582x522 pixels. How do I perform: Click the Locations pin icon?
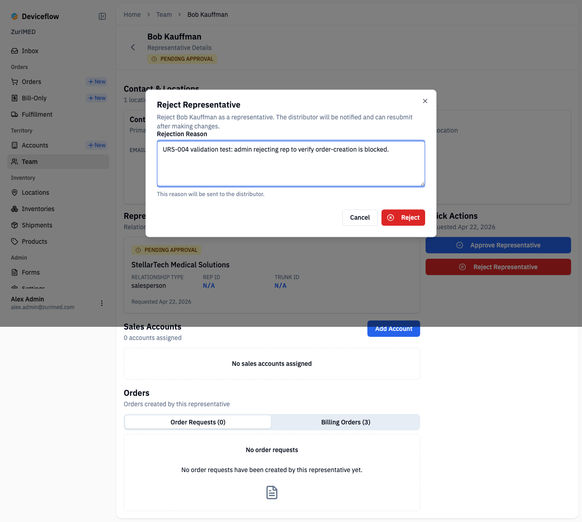click(15, 192)
